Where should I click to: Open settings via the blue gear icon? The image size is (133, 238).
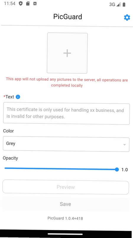[127, 18]
